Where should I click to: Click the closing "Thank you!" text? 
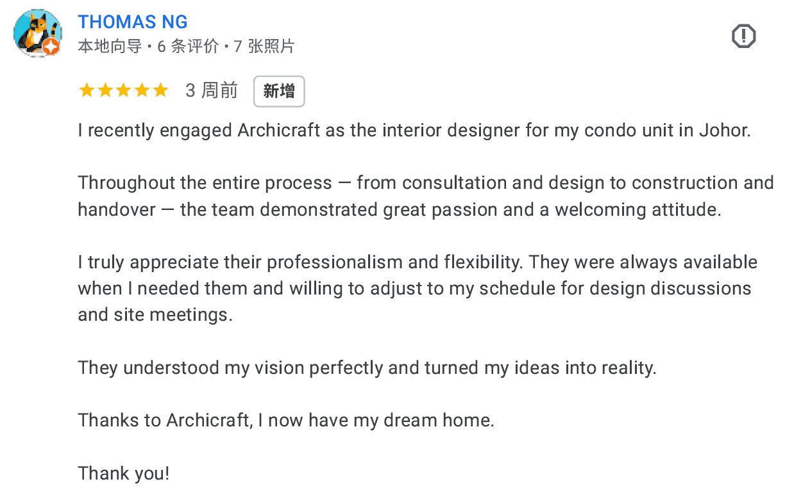click(124, 473)
